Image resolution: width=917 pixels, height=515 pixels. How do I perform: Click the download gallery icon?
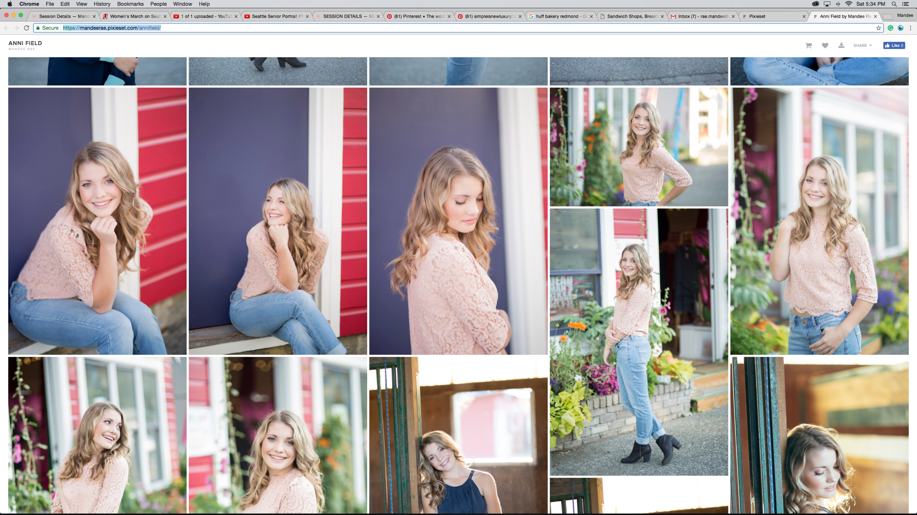pos(841,45)
